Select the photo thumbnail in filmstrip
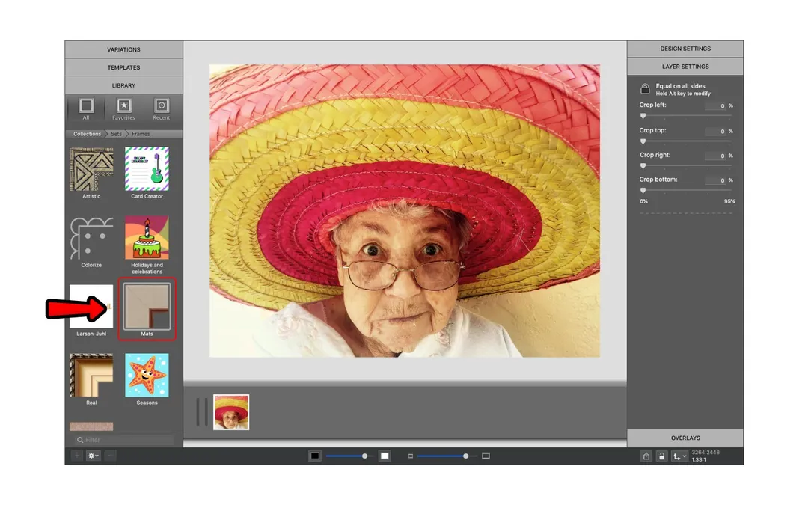808x505 pixels. [231, 412]
